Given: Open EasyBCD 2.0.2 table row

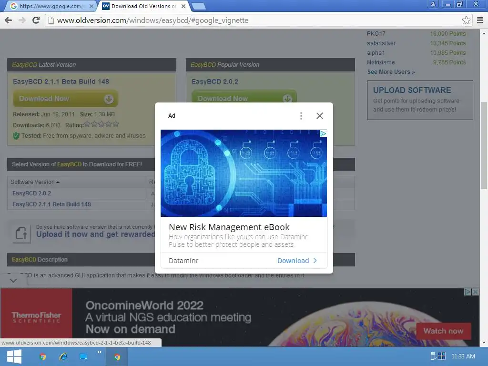Looking at the screenshot, I should point(32,193).
